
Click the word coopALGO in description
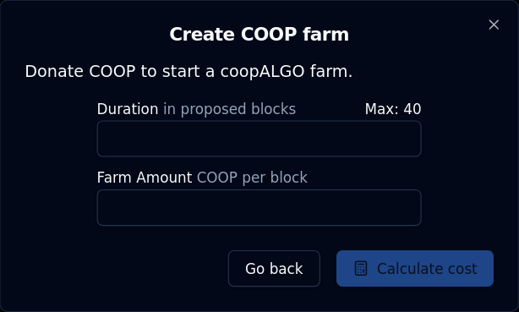pos(262,72)
